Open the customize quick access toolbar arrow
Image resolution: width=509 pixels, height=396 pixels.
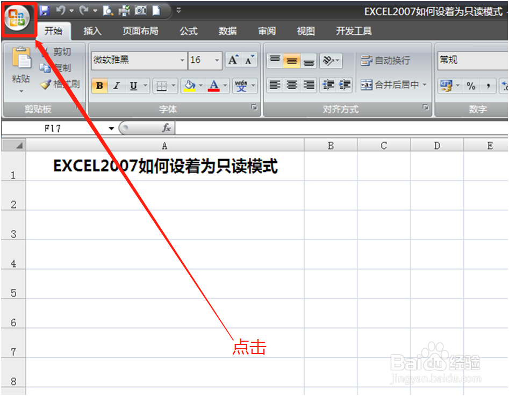click(178, 11)
